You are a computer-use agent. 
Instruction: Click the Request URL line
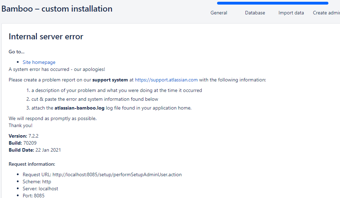102,174
